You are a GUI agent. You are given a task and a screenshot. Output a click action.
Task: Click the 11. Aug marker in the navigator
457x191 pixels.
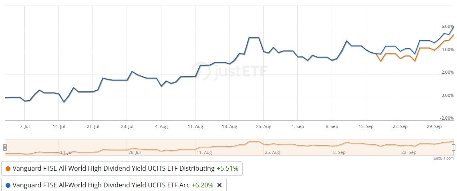pyautogui.click(x=204, y=152)
